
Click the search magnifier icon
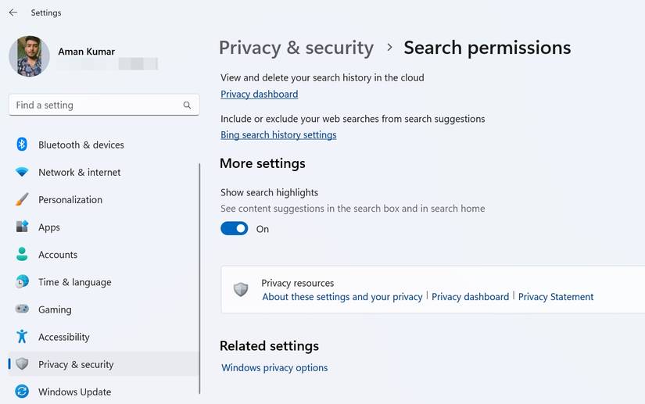pyautogui.click(x=187, y=105)
